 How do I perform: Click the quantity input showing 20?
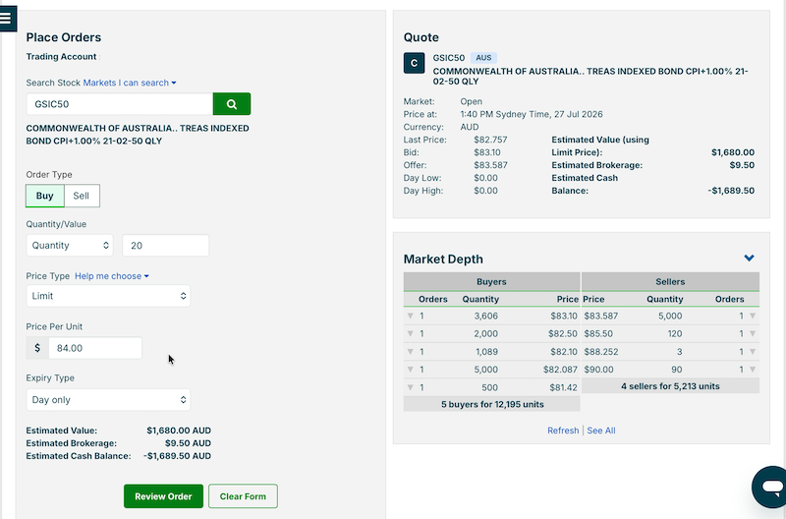pos(165,245)
